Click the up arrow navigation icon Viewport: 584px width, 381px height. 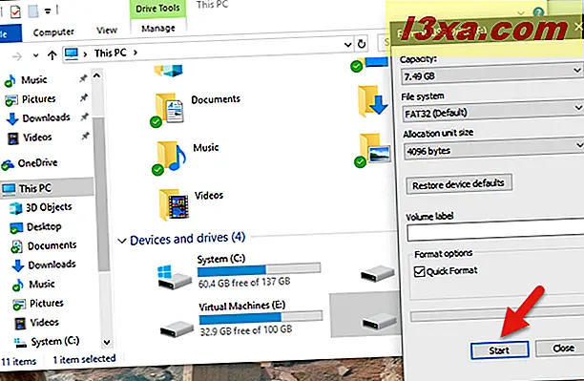coord(52,55)
